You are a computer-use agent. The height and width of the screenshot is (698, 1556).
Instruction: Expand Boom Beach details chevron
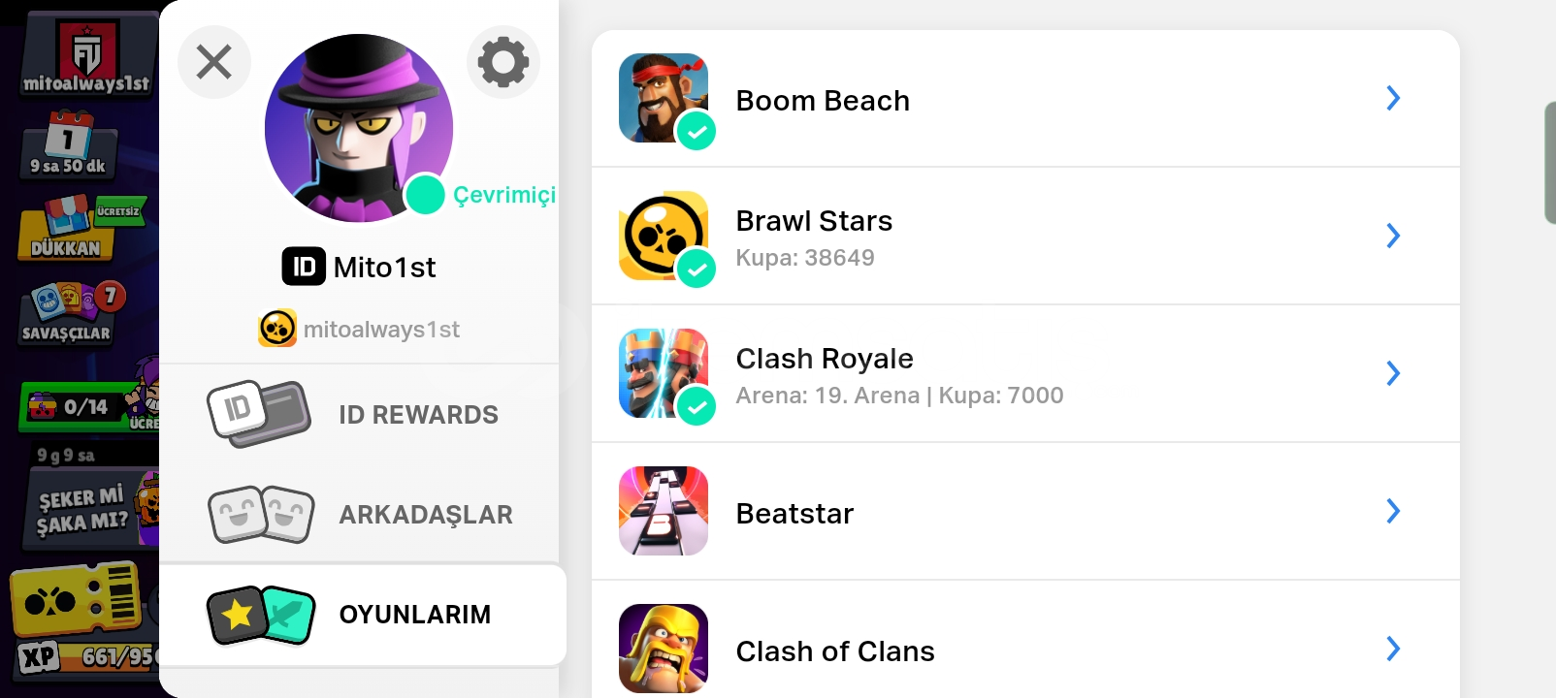pos(1393,98)
